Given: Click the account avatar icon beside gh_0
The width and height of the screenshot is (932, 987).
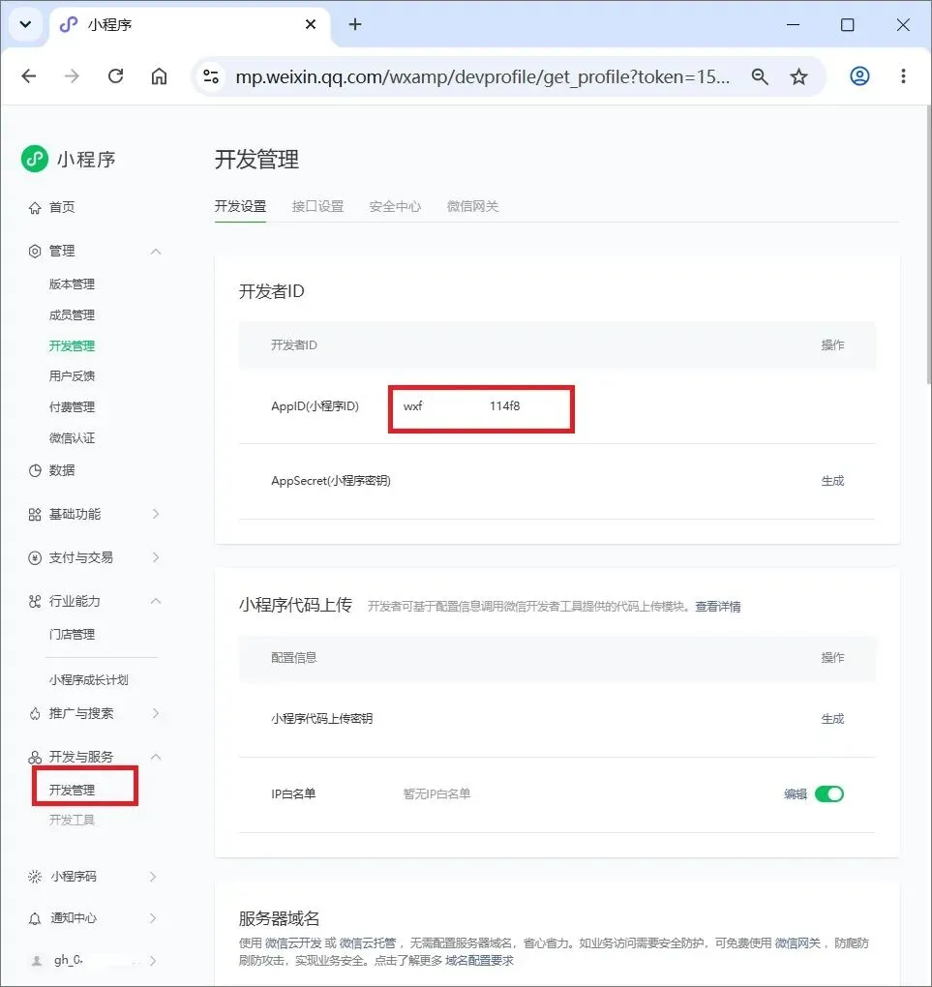Looking at the screenshot, I should [x=37, y=961].
